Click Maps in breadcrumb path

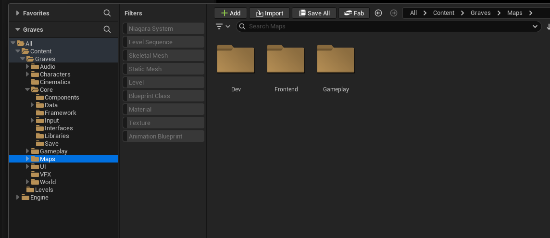pos(514,13)
